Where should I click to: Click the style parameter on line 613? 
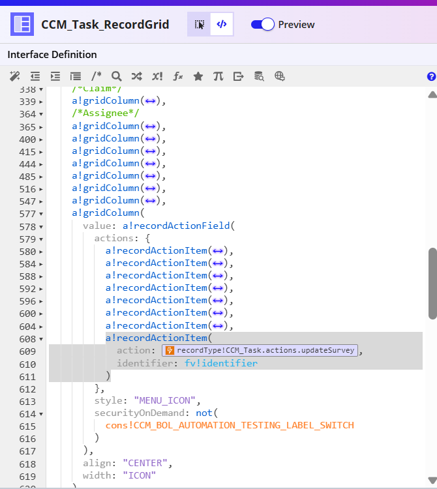[x=108, y=400]
